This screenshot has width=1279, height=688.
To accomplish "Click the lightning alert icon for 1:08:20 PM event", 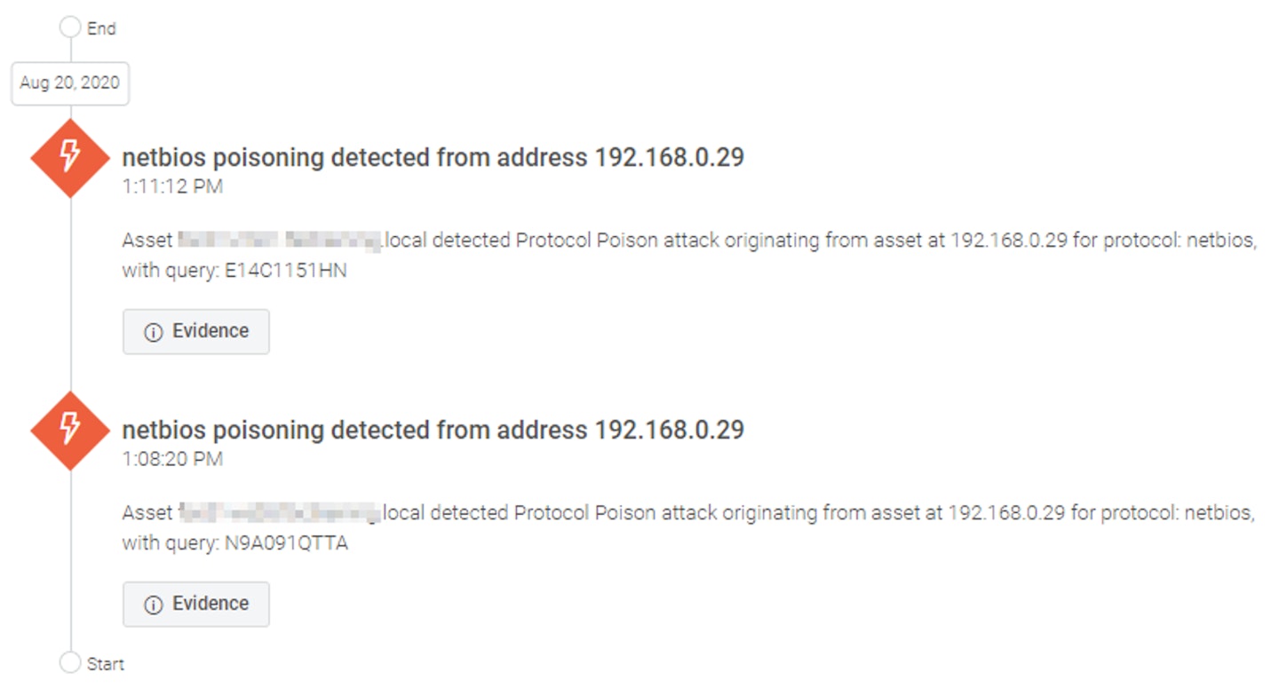I will pyautogui.click(x=70, y=431).
